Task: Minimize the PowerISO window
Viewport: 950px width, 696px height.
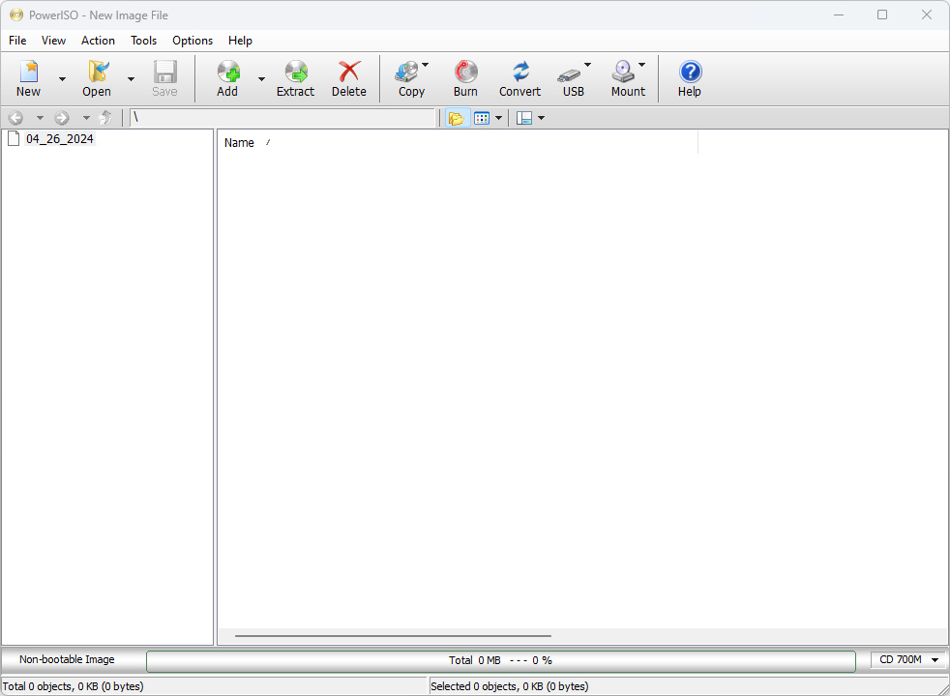Action: click(839, 15)
